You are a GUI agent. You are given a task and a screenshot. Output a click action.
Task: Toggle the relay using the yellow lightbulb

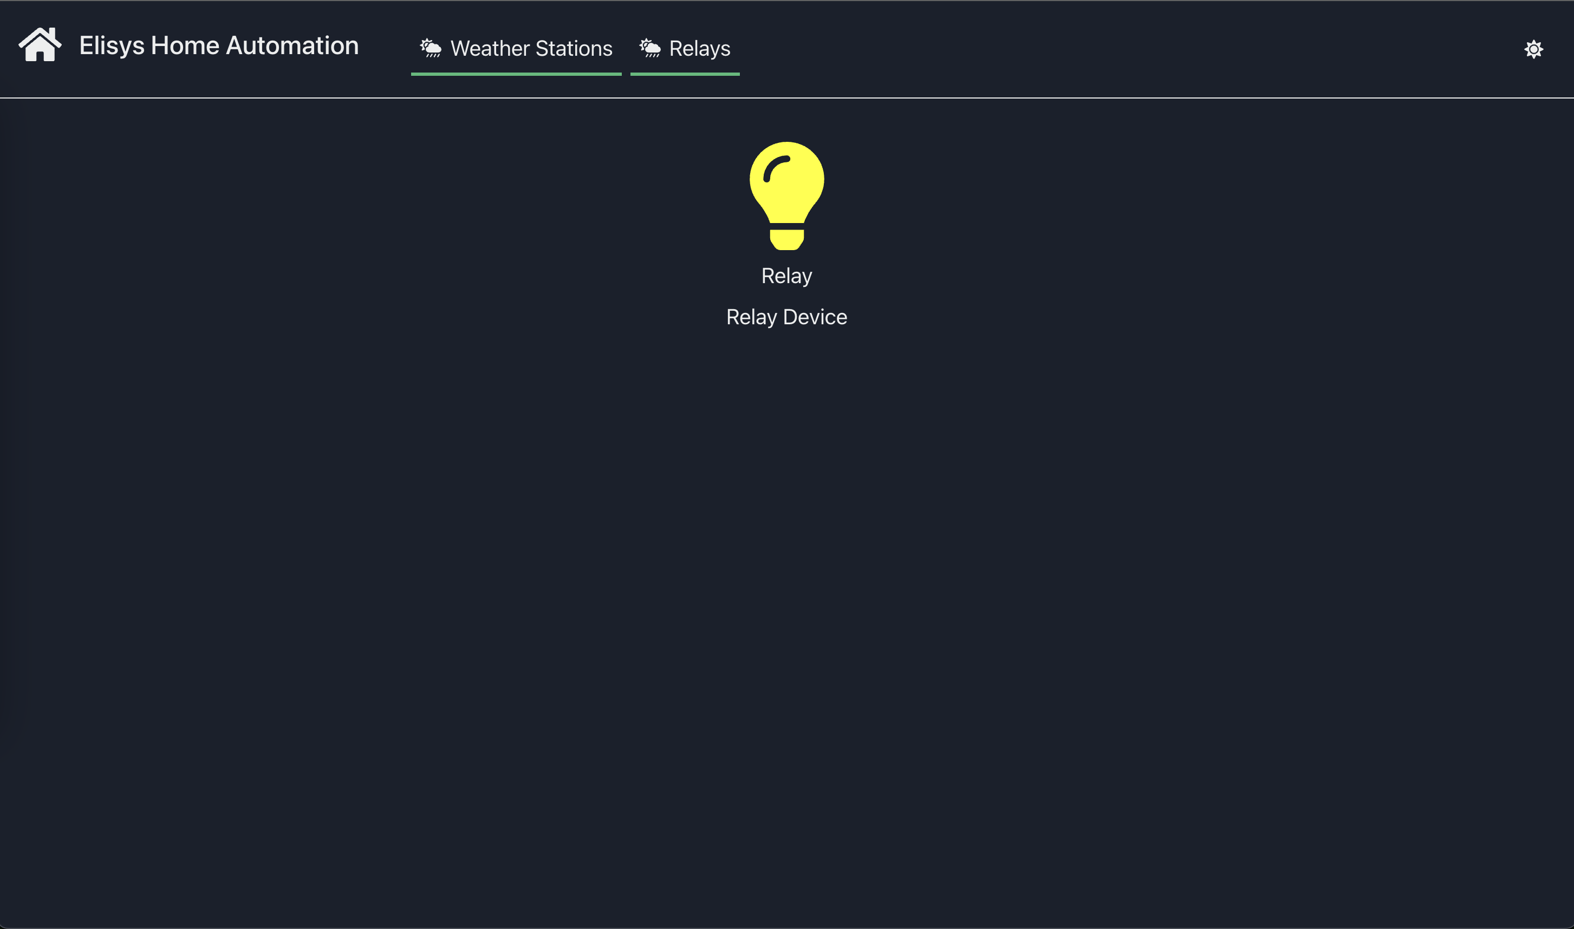[x=786, y=196]
